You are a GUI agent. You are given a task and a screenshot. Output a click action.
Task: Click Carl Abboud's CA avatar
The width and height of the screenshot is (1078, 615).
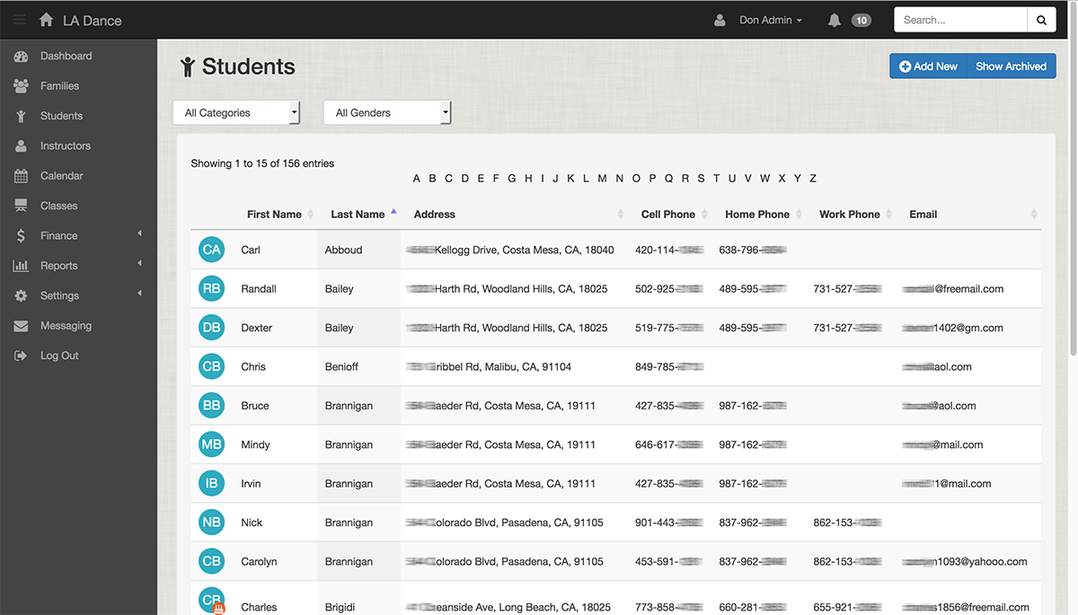(211, 250)
